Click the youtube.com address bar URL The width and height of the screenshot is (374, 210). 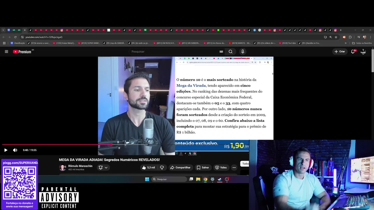pyautogui.click(x=44, y=37)
